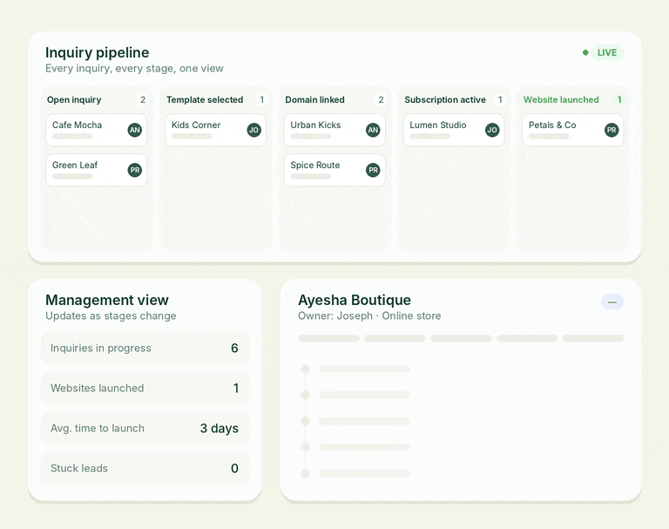
Task: Select the Urban Kicks card
Action: [334, 130]
